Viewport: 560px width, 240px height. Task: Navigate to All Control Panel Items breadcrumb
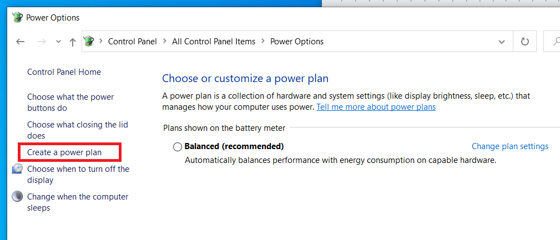tap(214, 42)
